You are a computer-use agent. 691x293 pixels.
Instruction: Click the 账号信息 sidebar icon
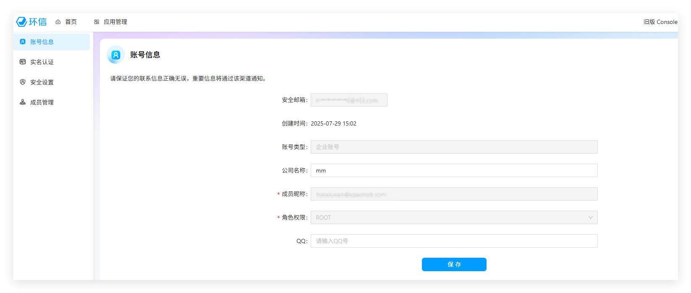tap(23, 42)
